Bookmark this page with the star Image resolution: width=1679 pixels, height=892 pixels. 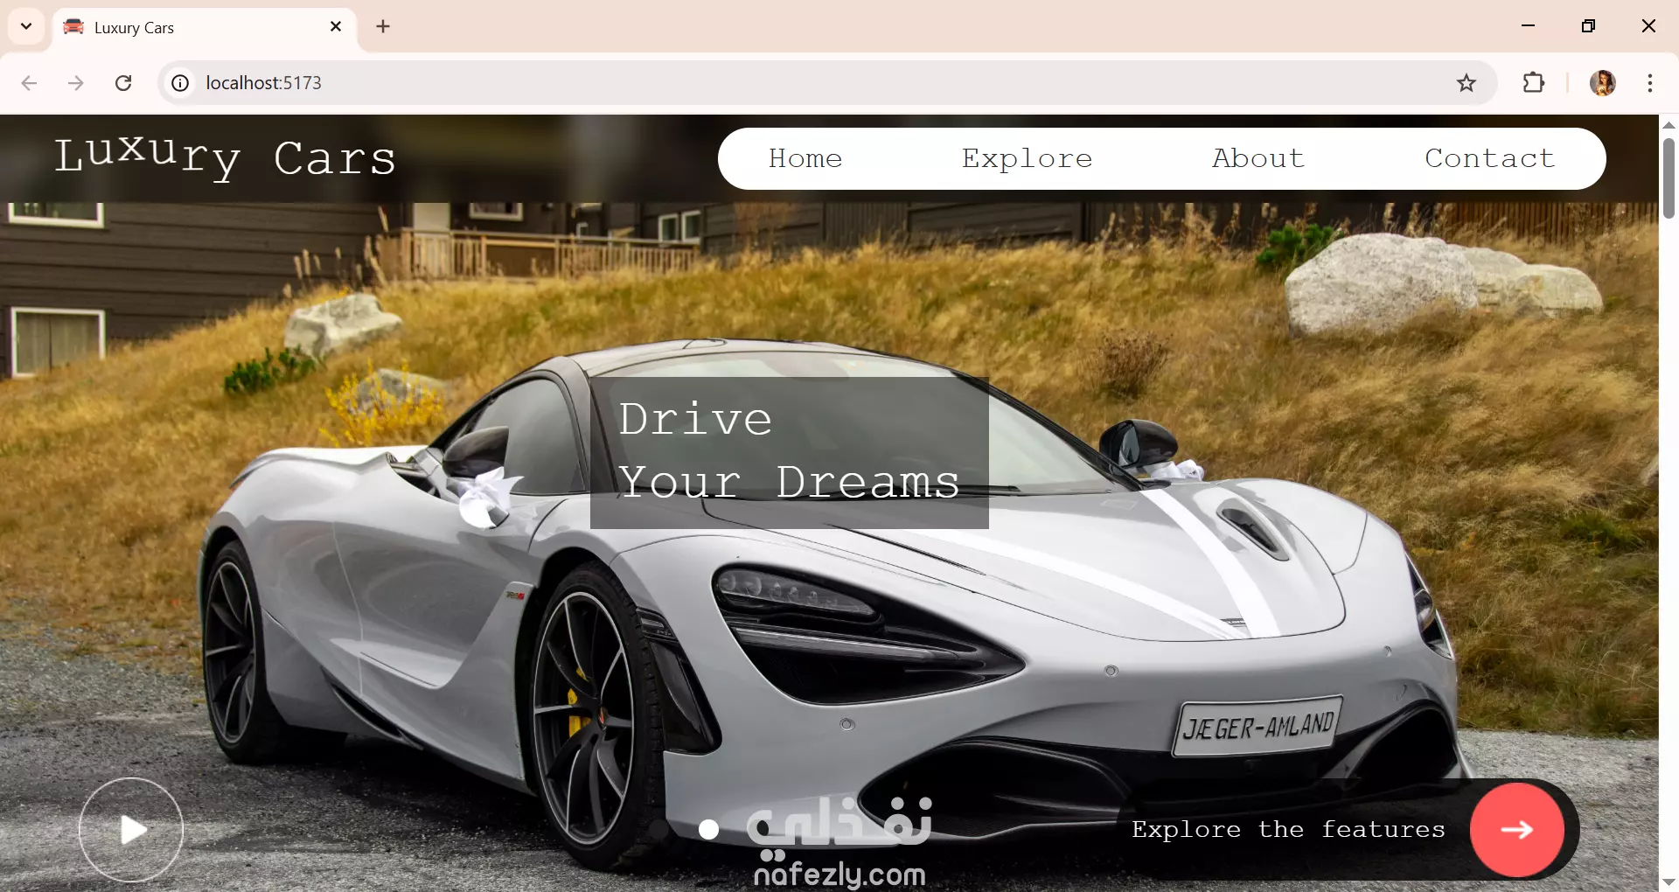[x=1467, y=83]
